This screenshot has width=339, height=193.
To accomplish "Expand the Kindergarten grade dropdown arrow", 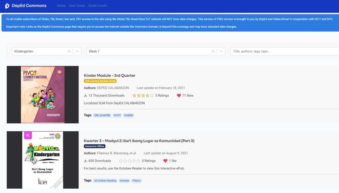I will coord(77,51).
